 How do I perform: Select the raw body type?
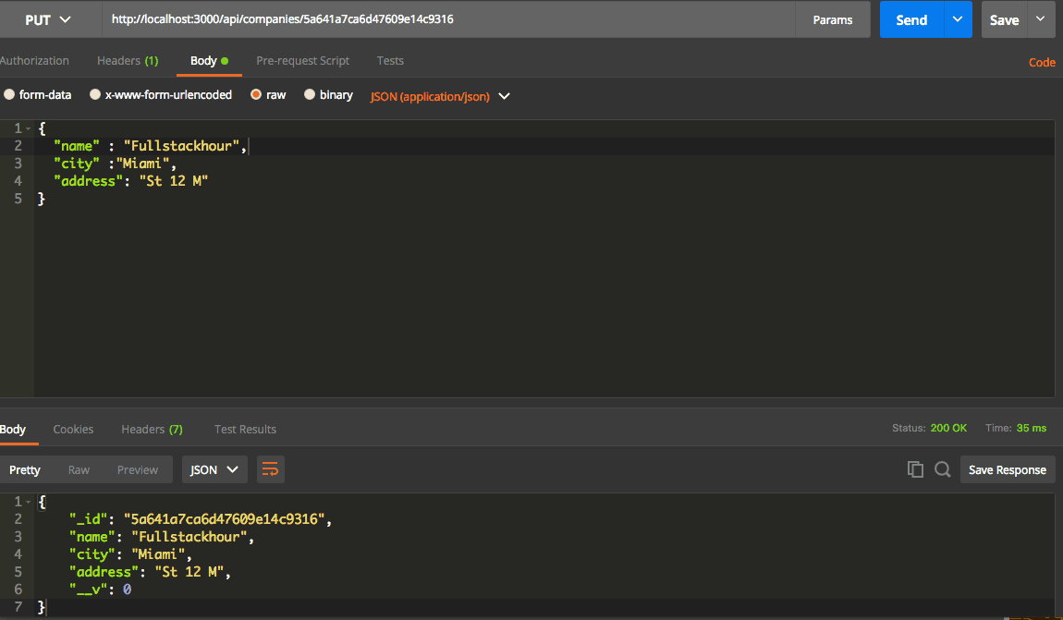(268, 95)
